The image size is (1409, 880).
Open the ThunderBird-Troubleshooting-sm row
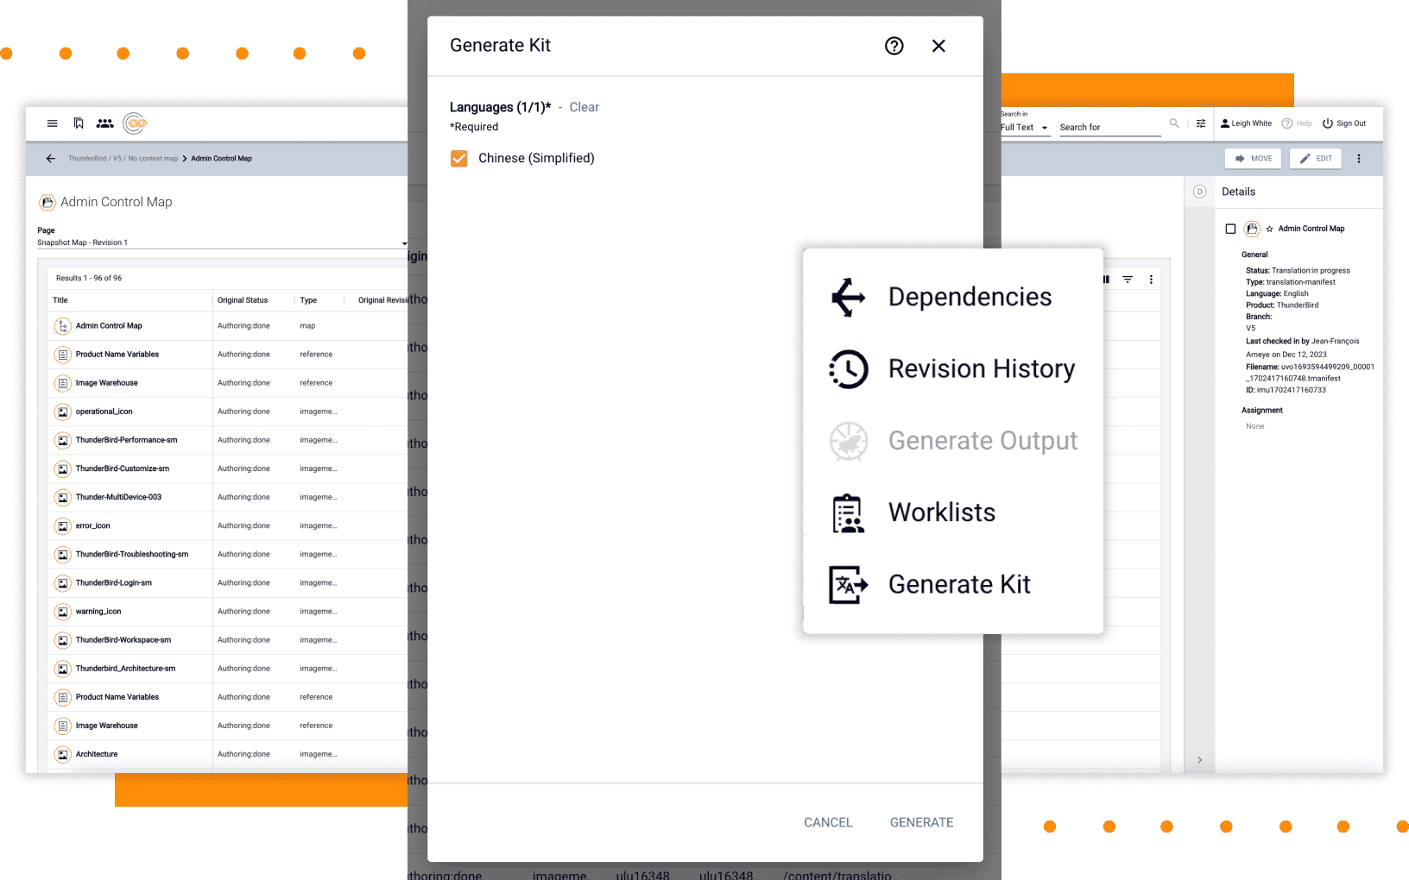[x=228, y=554]
